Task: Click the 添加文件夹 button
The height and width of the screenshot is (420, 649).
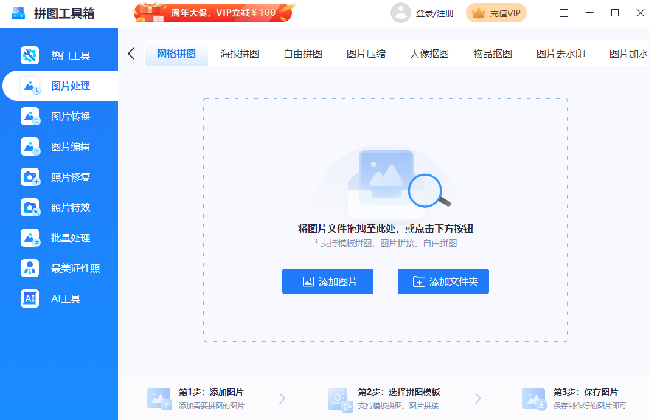Action: 443,281
